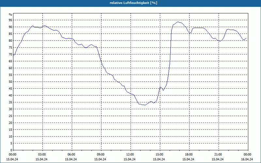Viewport: 261px width, 163px height.
Task: Click the 65 y-axis value label
Action: coord(10,61)
